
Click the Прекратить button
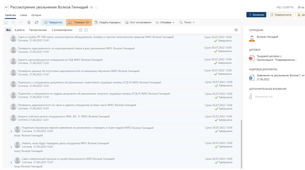point(53,22)
